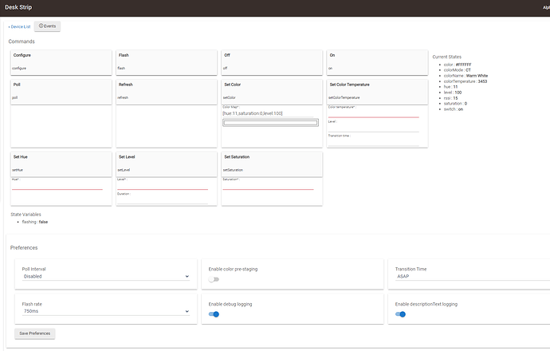Viewport: 550px width, 351px height.
Task: Select the rssi : 15 state
Action: coord(450,98)
